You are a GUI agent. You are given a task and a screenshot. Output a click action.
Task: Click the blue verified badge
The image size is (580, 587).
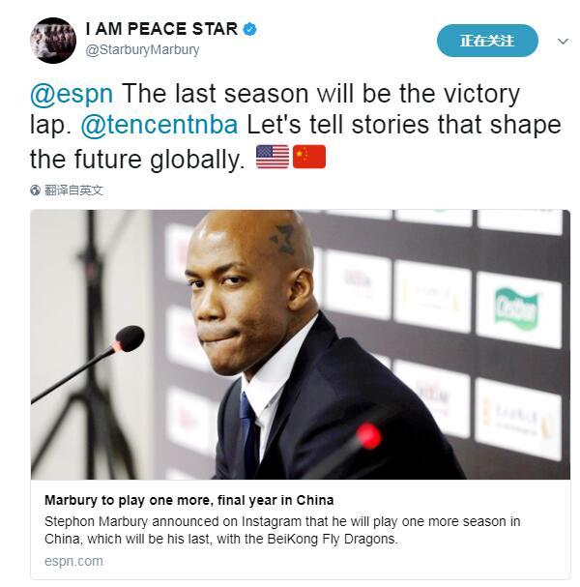pyautogui.click(x=250, y=29)
